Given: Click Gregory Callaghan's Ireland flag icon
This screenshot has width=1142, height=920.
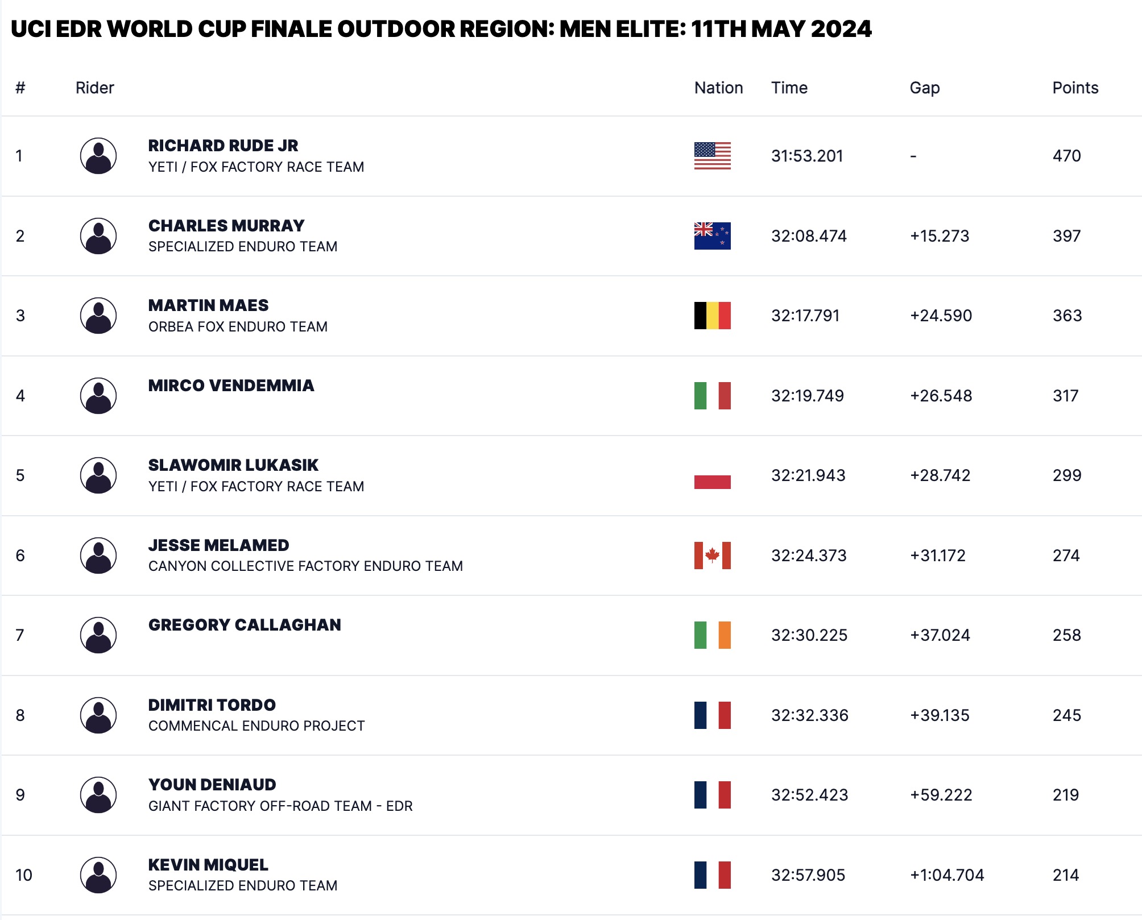Looking at the screenshot, I should tap(712, 635).
